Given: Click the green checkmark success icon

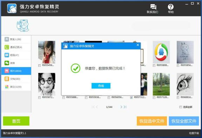Looking at the screenshot, I should [75, 68].
